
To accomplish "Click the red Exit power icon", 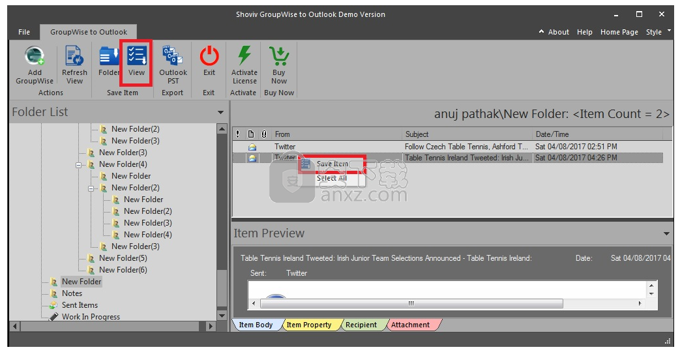I will coord(209,56).
